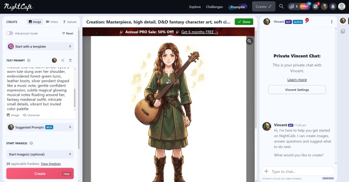
Task: Click the image gallery icon in right sidebar
Action: click(343, 31)
